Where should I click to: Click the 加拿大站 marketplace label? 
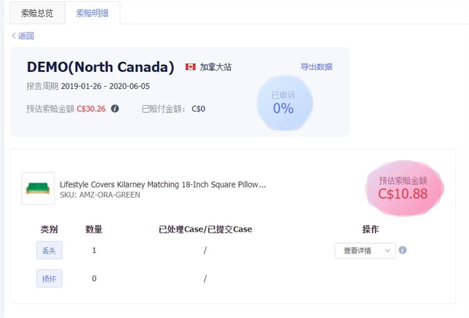point(216,67)
